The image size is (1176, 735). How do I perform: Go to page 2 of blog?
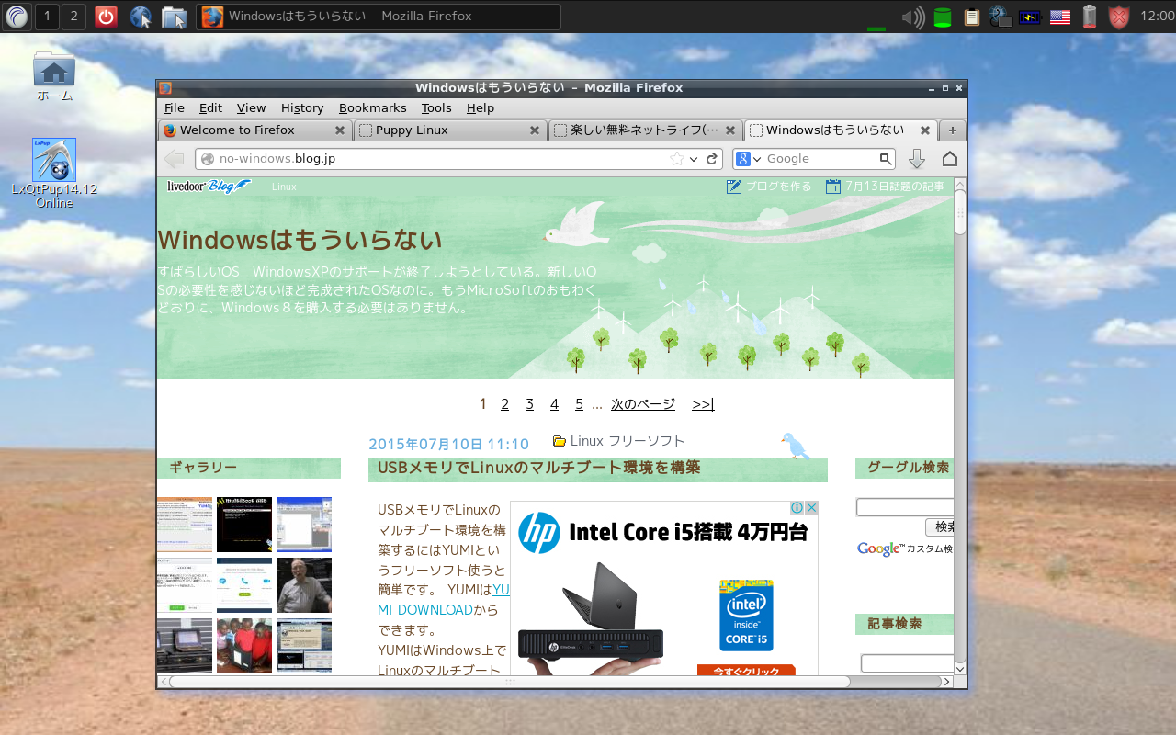504,404
